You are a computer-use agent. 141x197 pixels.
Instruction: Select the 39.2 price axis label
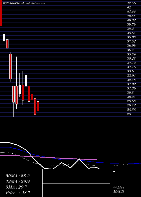pos(131,29)
